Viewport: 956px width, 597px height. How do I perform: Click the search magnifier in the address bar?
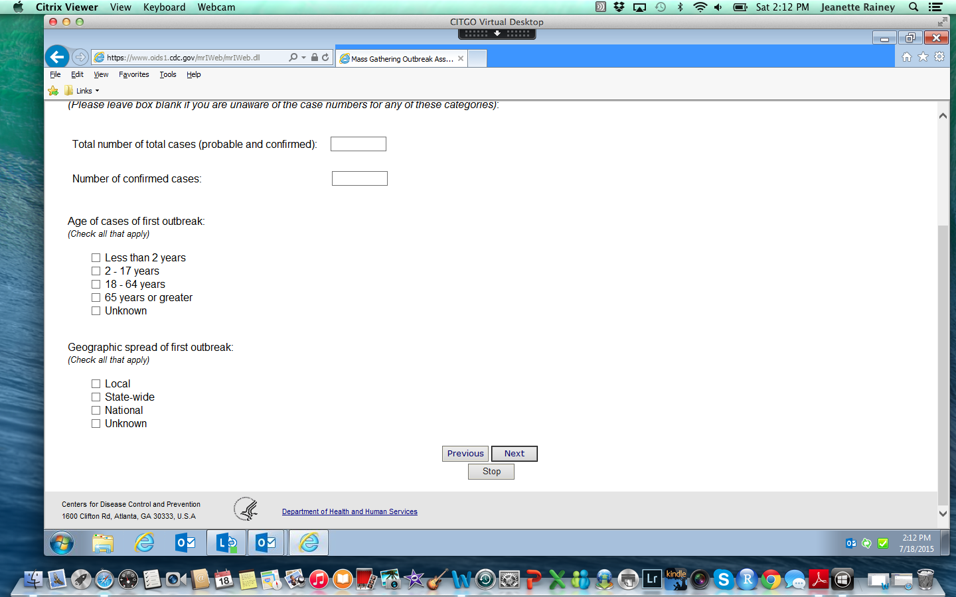(293, 58)
